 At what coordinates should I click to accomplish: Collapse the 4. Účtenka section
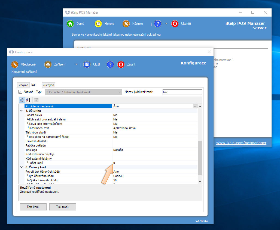(22, 111)
